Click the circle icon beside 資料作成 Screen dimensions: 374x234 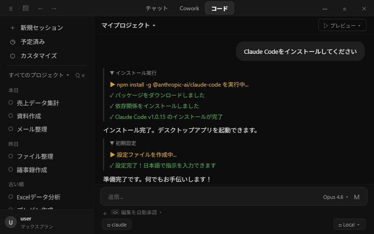click(x=11, y=116)
